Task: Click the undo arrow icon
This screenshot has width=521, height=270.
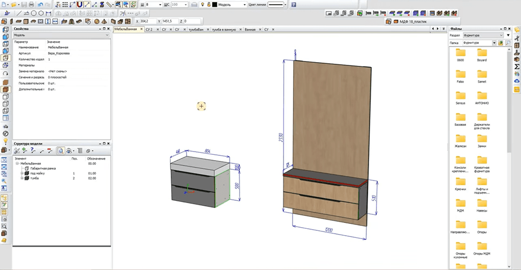Action: [x=40, y=5]
